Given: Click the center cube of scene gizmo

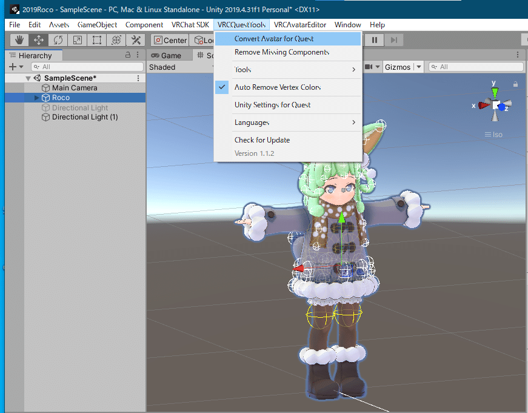Looking at the screenshot, I should (495, 105).
